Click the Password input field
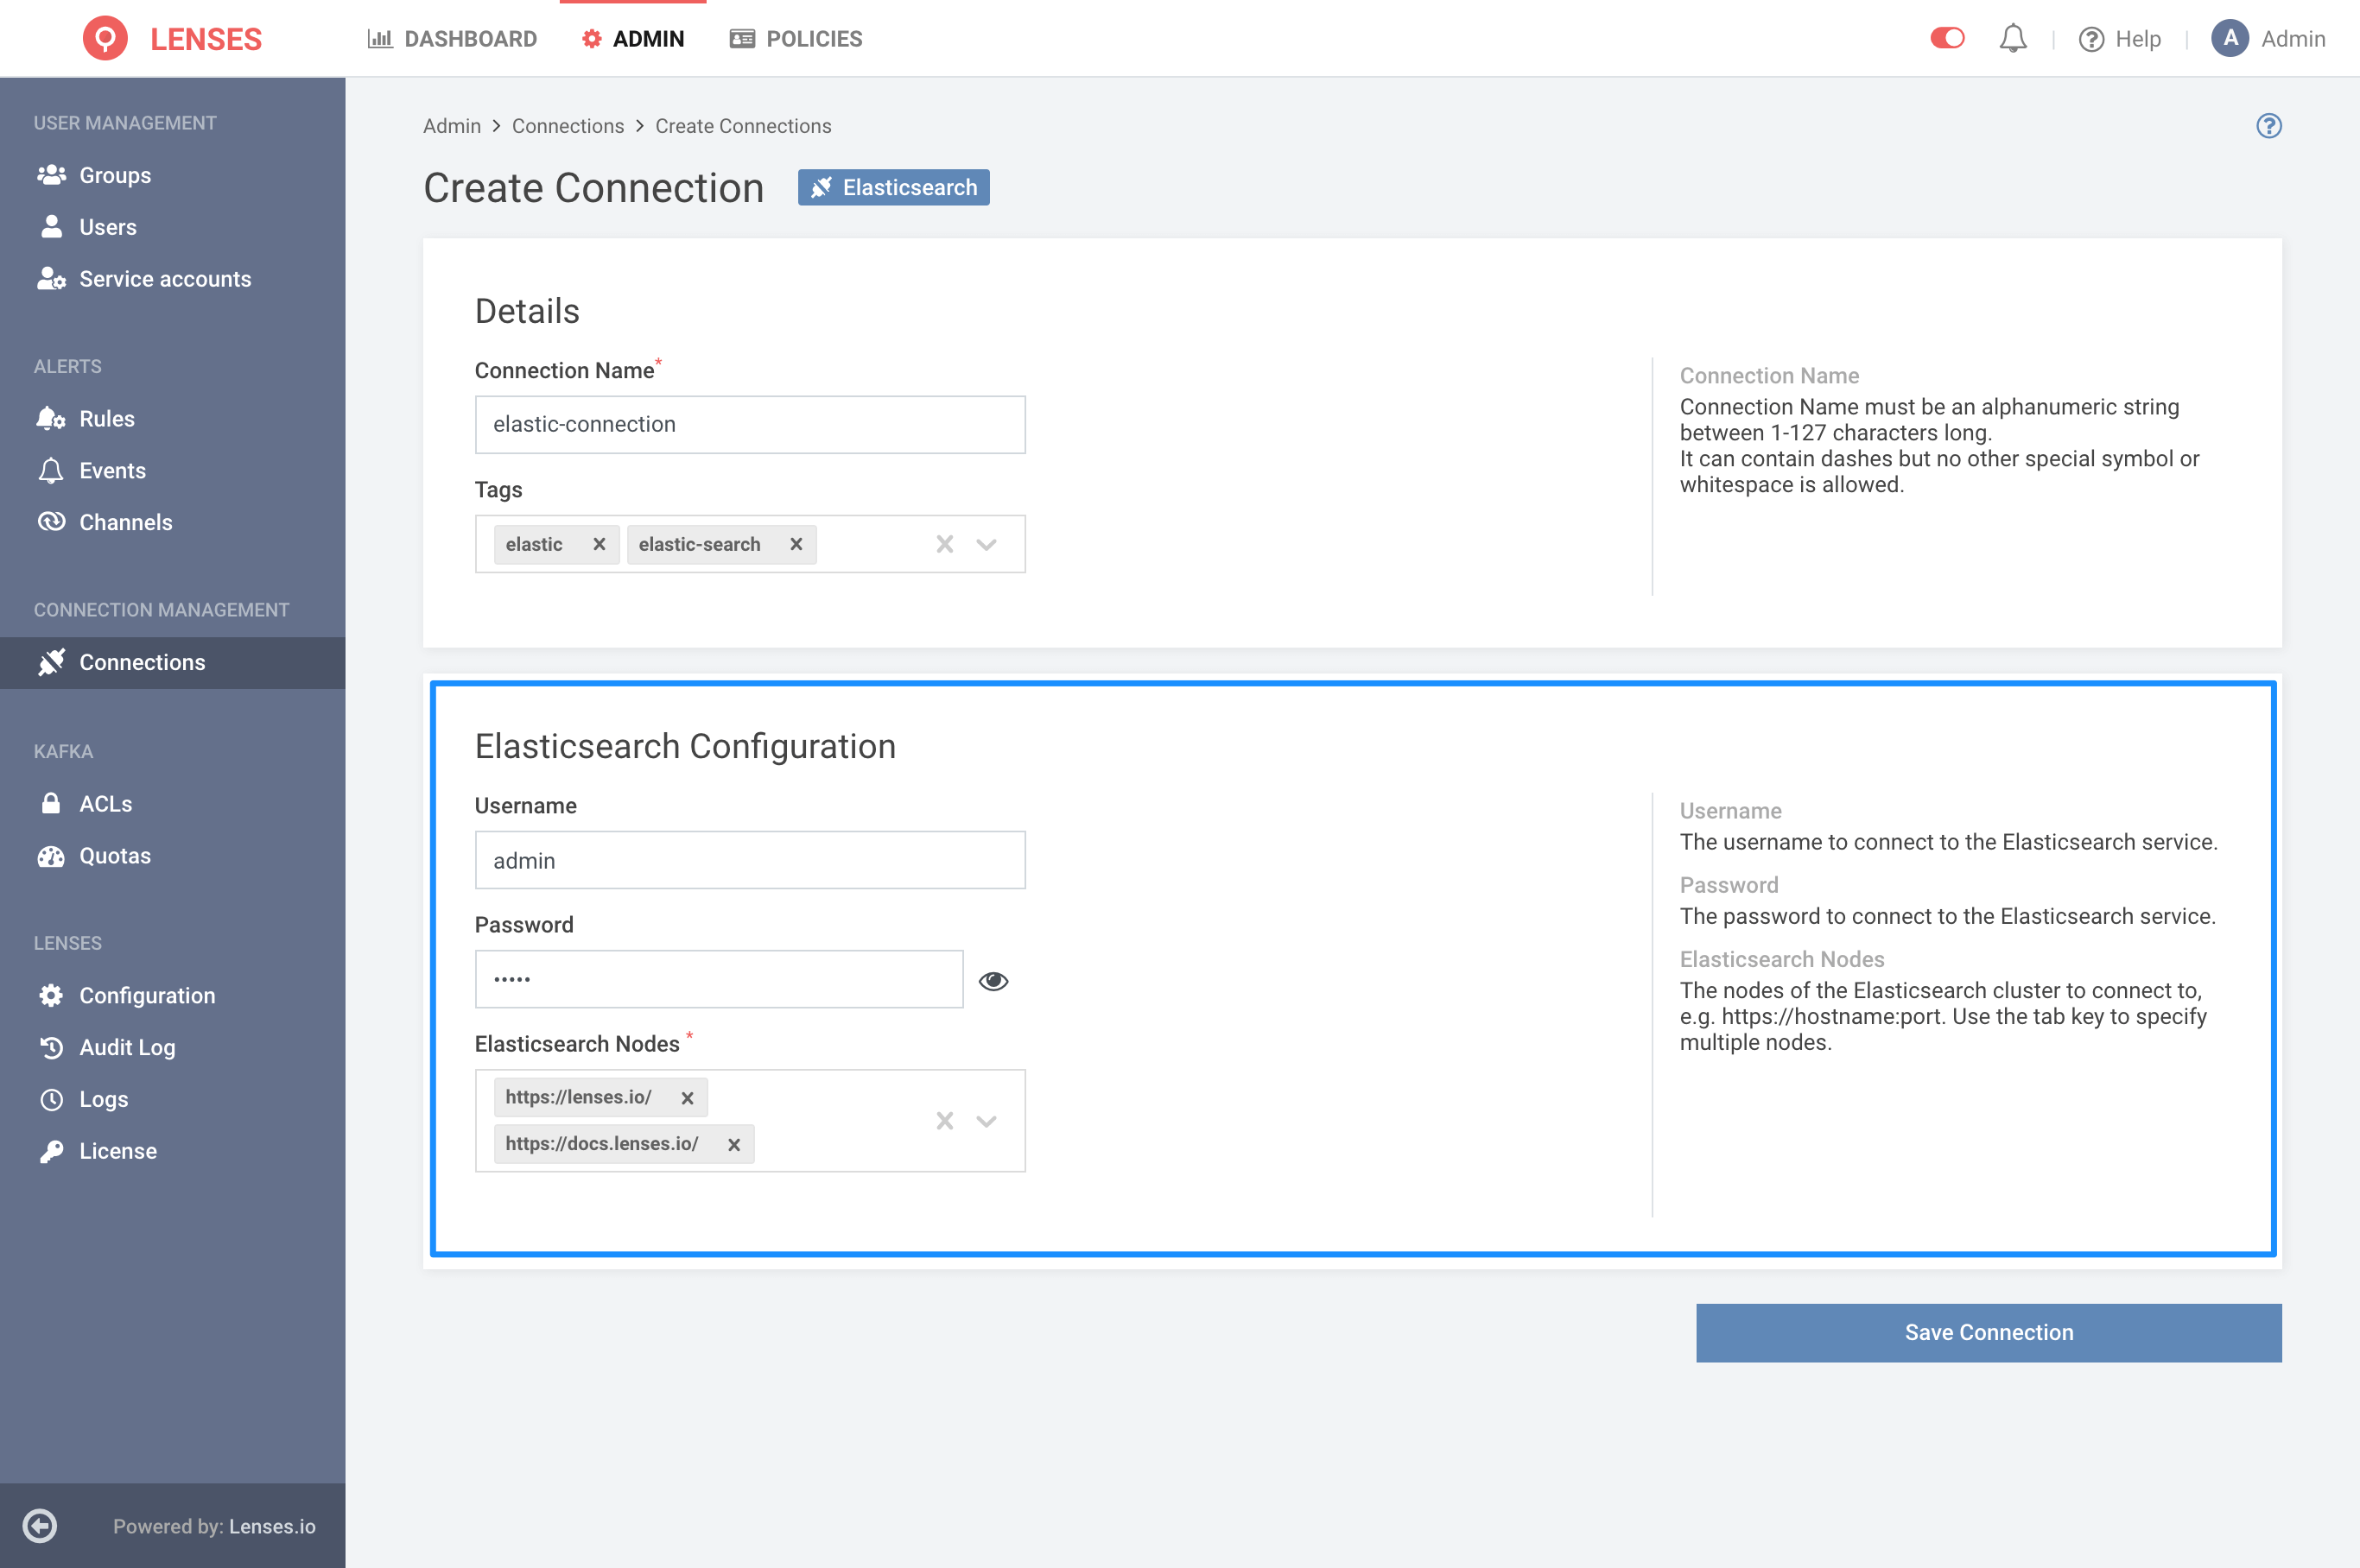This screenshot has height=1568, width=2360. pos(720,979)
